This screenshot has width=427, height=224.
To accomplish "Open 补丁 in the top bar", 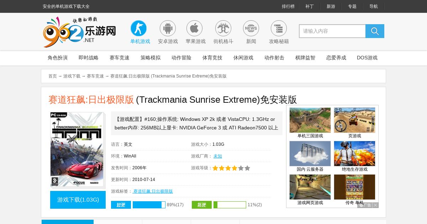I will (310, 6).
